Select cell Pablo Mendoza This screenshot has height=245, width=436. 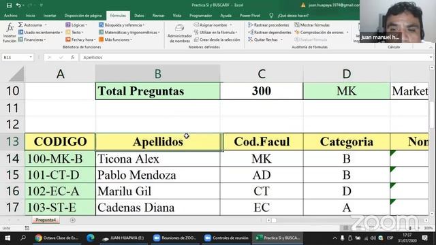157,175
